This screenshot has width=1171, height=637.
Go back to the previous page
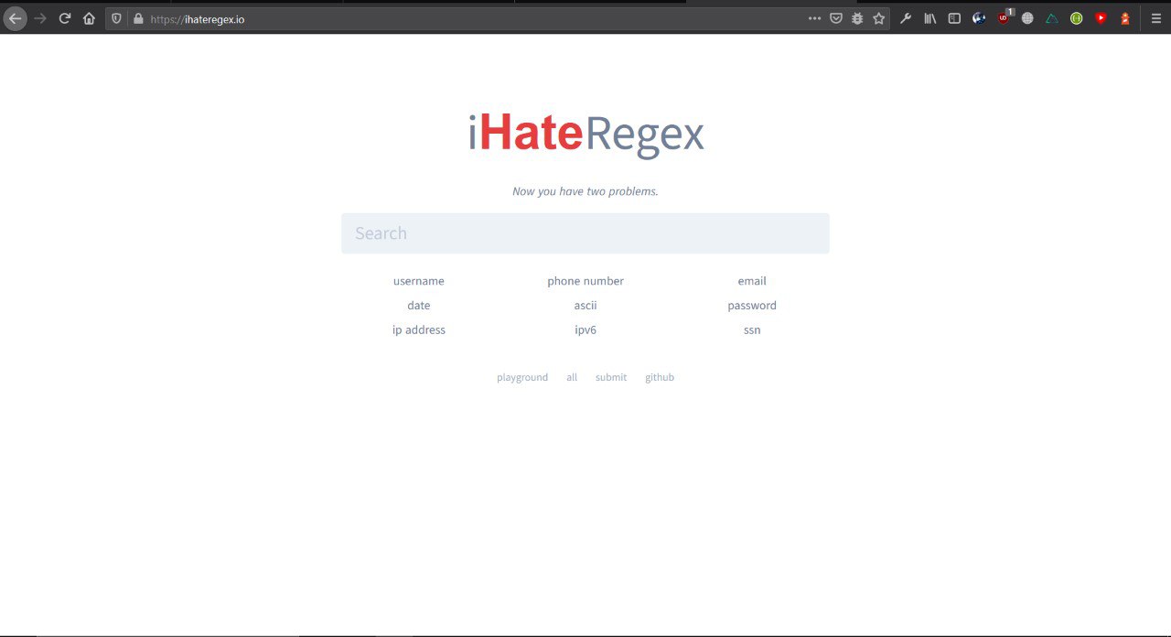coord(15,18)
